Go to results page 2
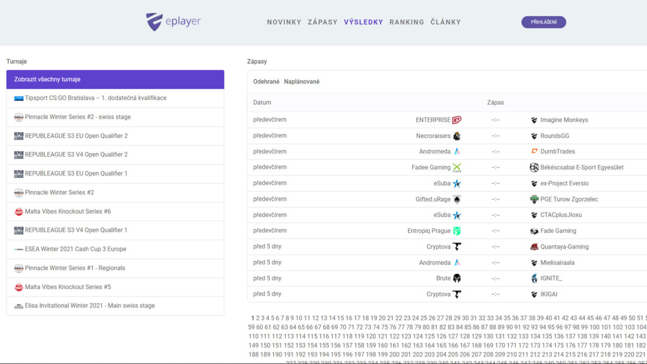 (x=258, y=318)
